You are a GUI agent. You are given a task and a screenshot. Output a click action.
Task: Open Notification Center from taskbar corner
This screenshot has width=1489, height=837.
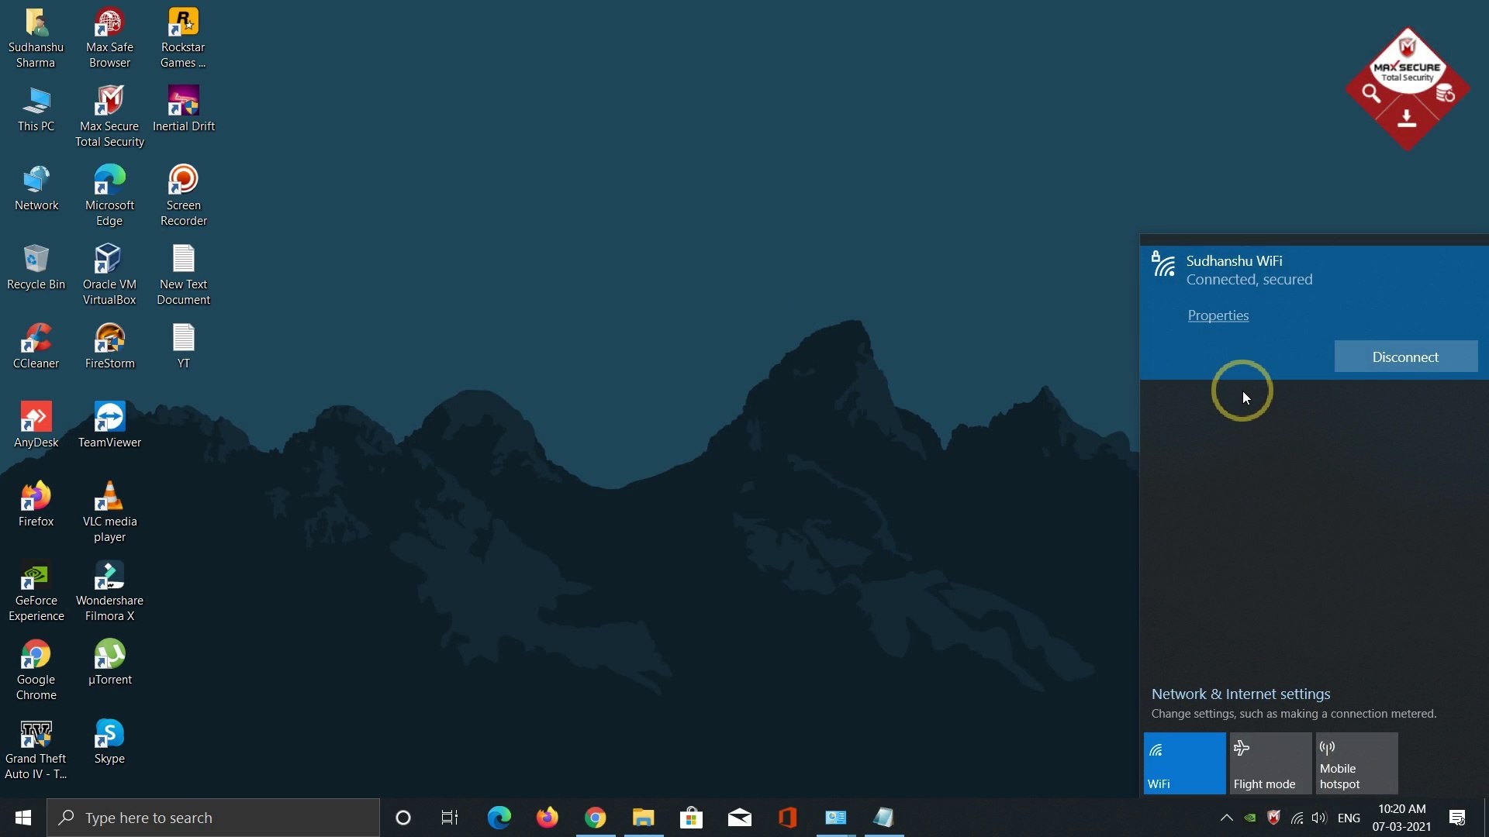click(x=1457, y=818)
